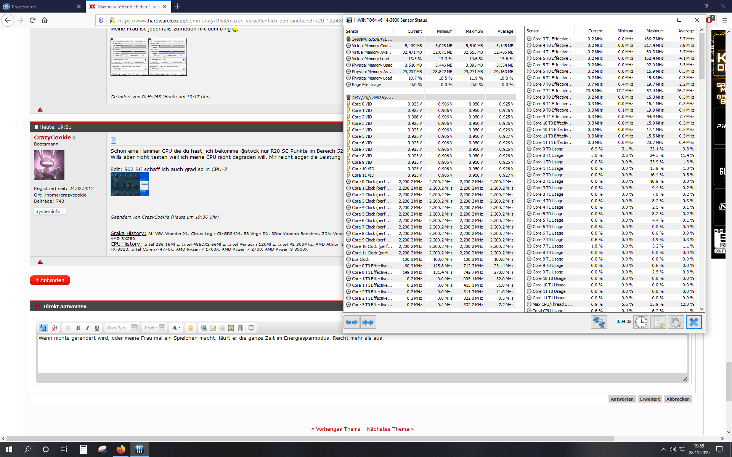The height and width of the screenshot is (457, 732).
Task: Click HWiNFO expand columns arrows button
Action: [352, 322]
